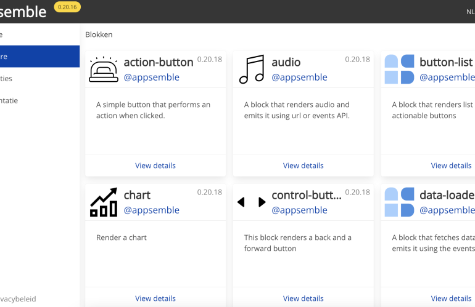
Task: Click the data-loader block title
Action: (447, 195)
